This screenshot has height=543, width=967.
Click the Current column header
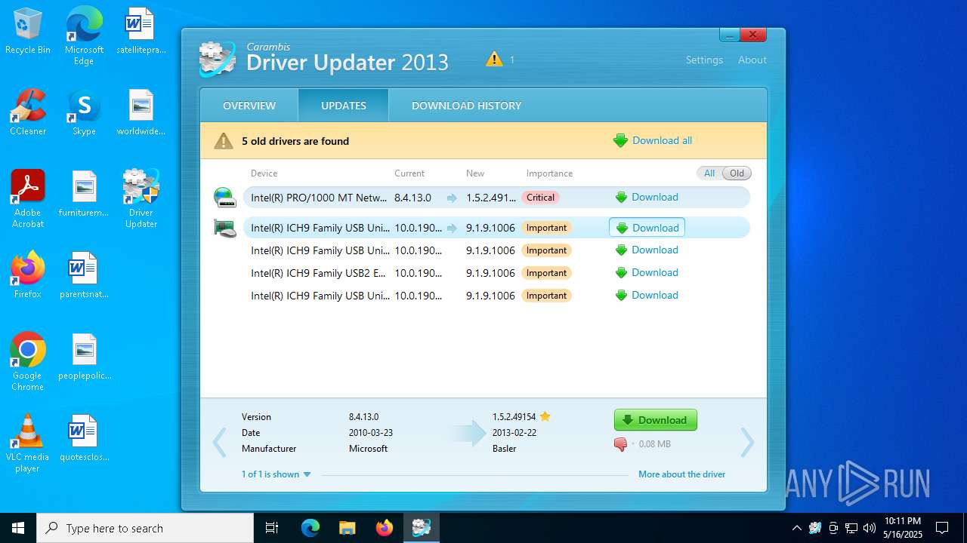(409, 173)
